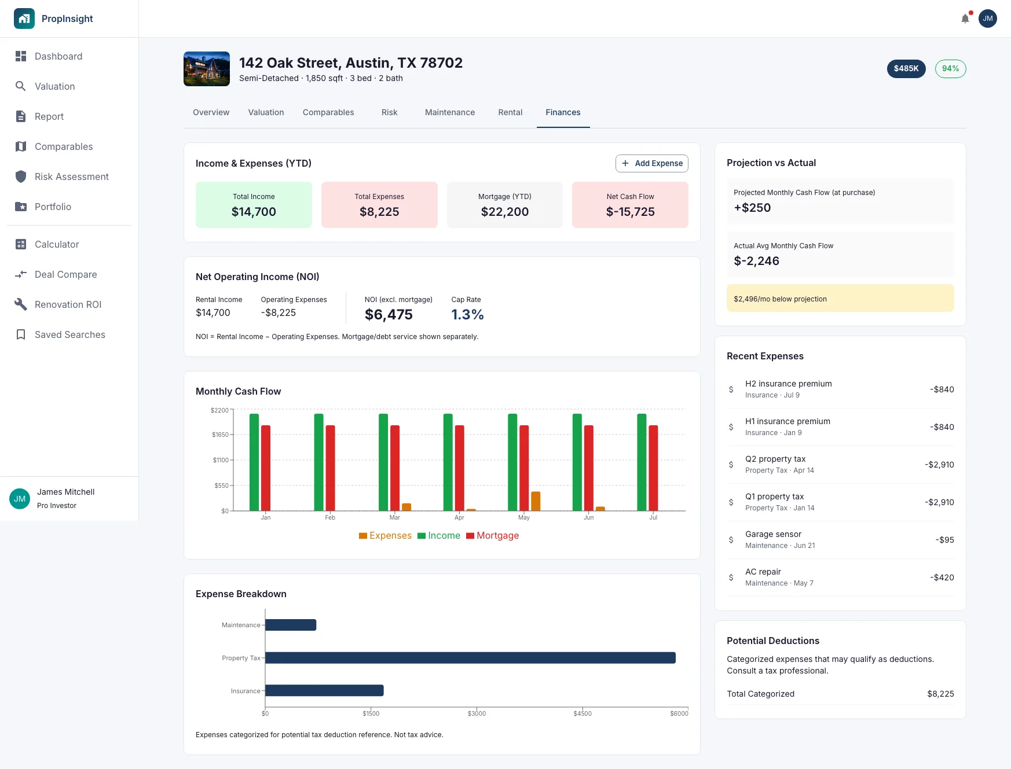
Task: Select the Finances tab
Action: 563,112
